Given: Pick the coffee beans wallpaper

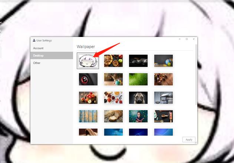Looking at the screenshot, I should tap(164, 79).
